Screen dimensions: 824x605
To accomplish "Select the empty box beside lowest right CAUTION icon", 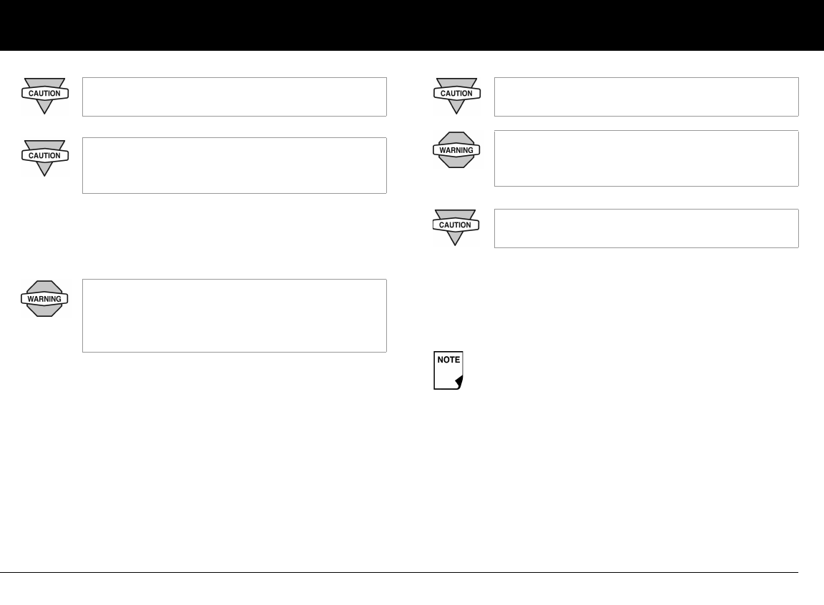I will (647, 228).
